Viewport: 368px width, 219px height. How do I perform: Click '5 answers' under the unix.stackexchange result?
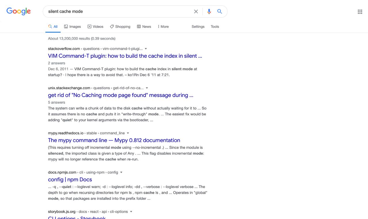pos(57,103)
